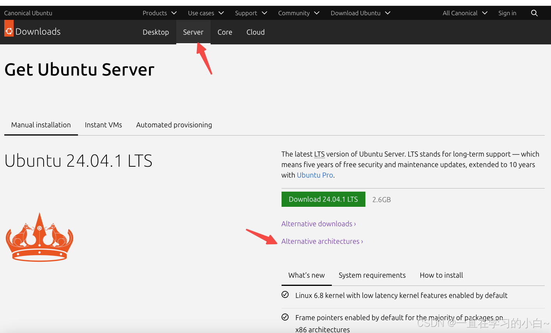This screenshot has width=551, height=333.
Task: Open the How to install tab
Action: pyautogui.click(x=441, y=275)
